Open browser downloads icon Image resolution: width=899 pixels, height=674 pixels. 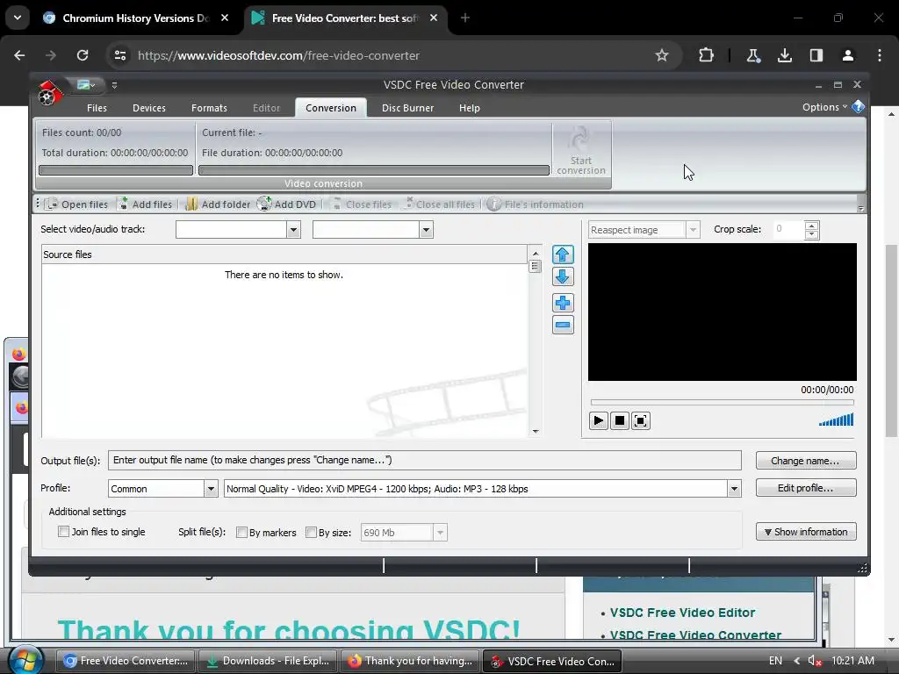(x=784, y=55)
